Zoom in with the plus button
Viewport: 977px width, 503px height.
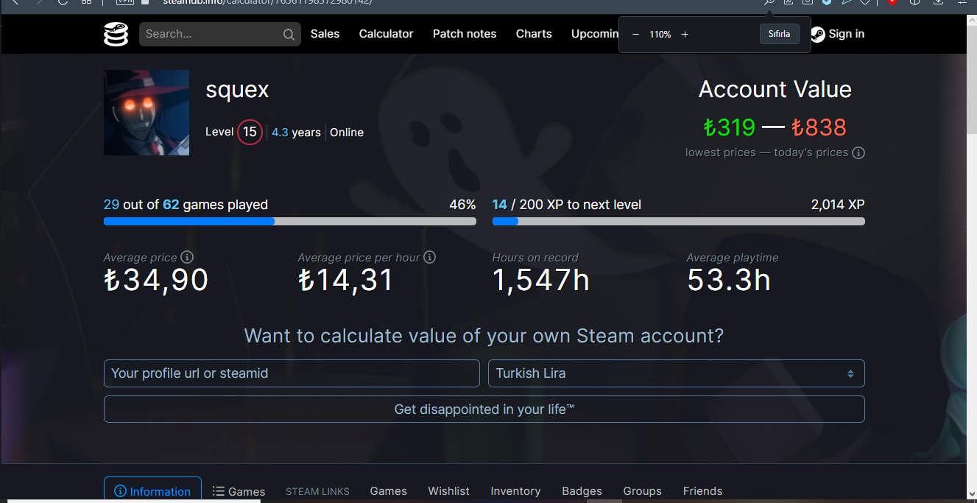click(685, 35)
